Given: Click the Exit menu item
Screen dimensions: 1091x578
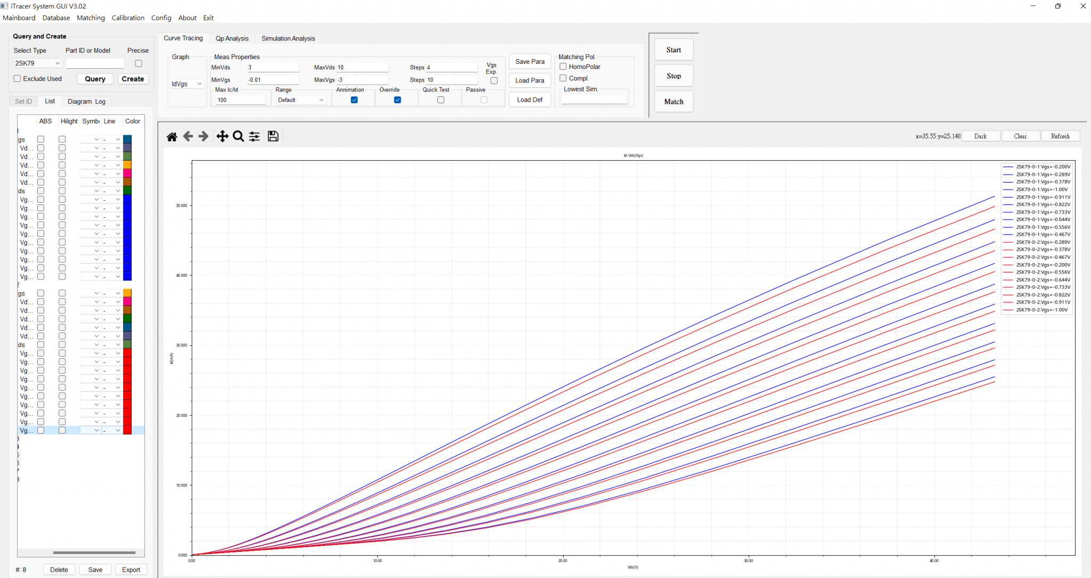Looking at the screenshot, I should click(208, 18).
